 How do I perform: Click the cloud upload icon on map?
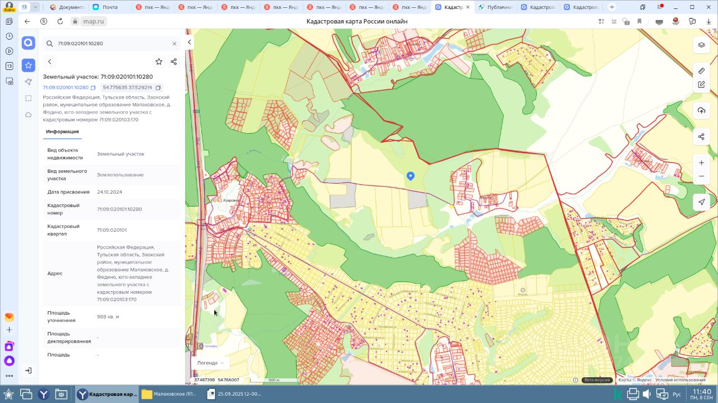[x=701, y=110]
